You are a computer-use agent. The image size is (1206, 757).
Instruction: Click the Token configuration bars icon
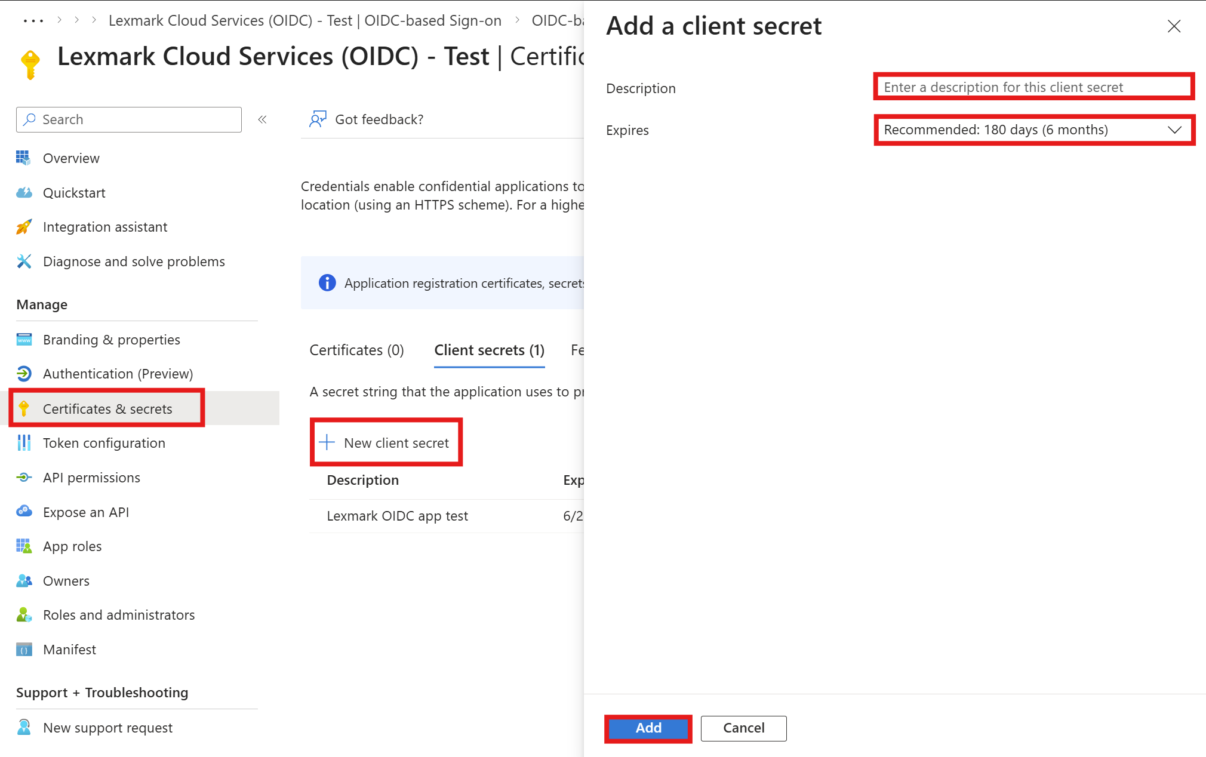[x=24, y=443]
